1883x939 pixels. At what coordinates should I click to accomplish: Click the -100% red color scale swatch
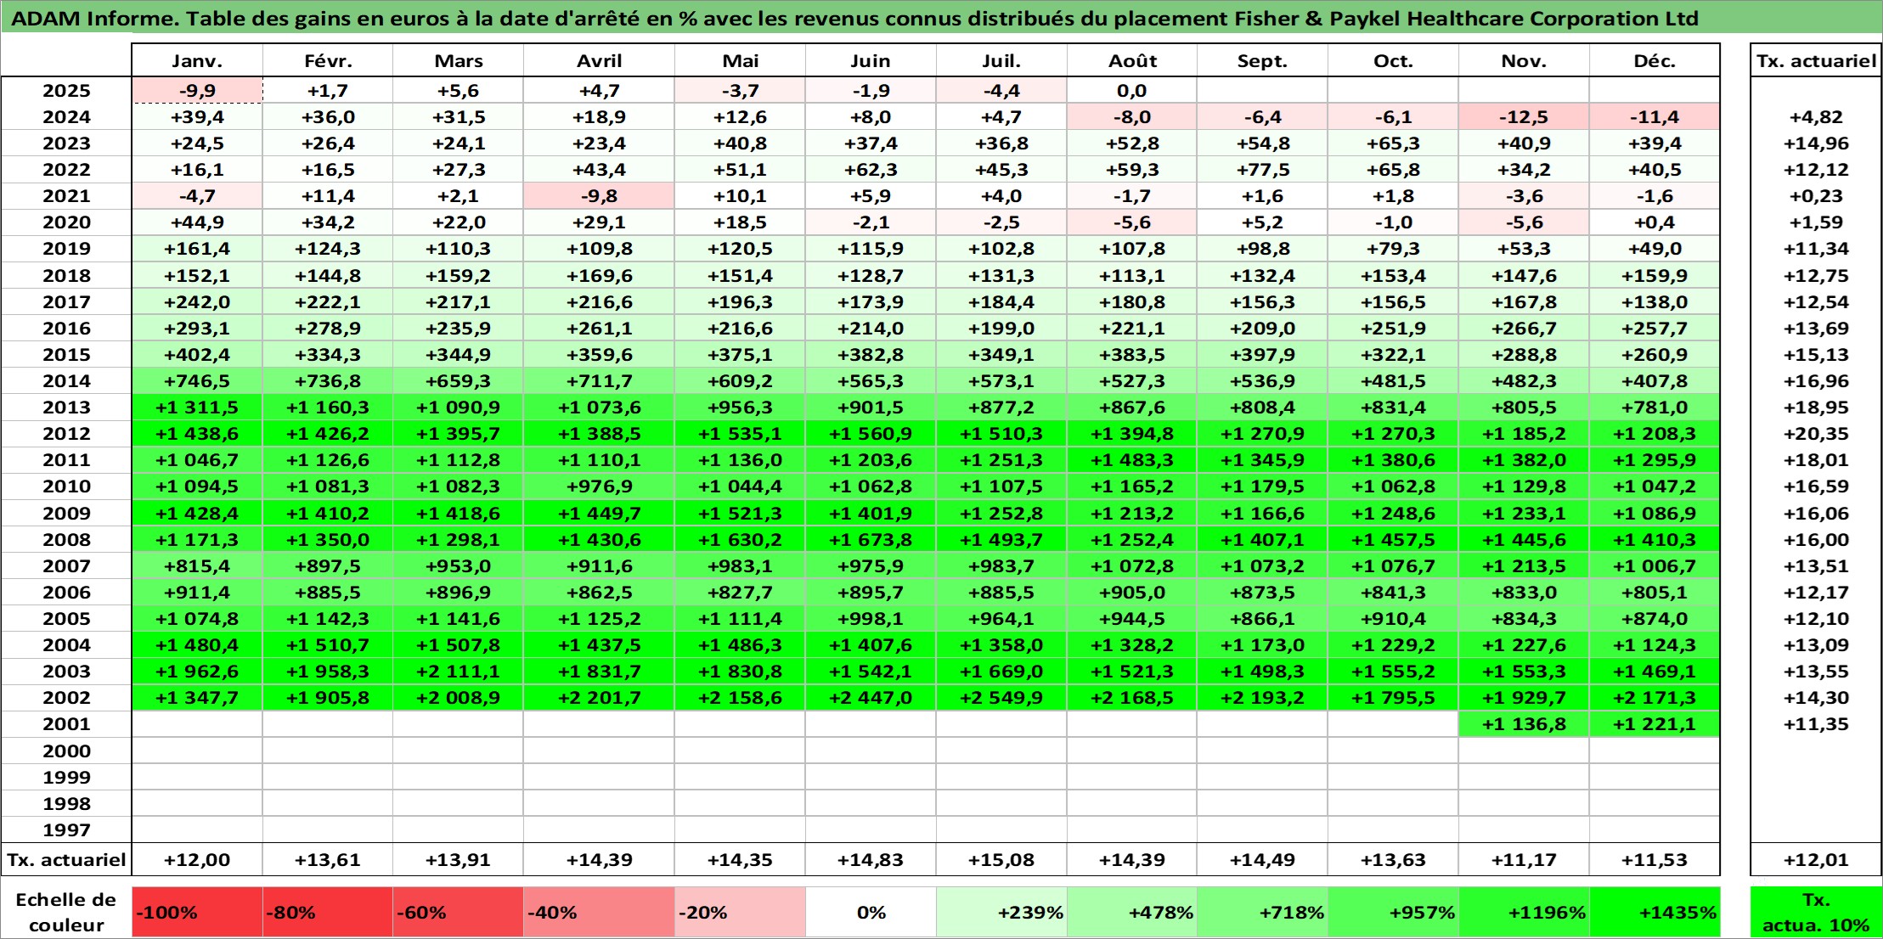tap(197, 913)
